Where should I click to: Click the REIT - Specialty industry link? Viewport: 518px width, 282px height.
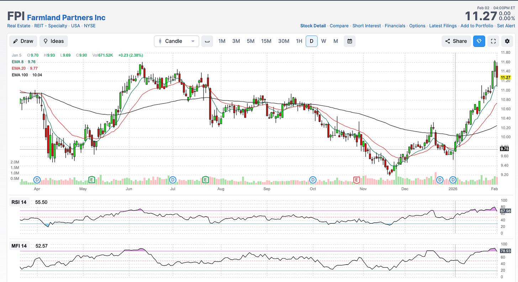50,26
